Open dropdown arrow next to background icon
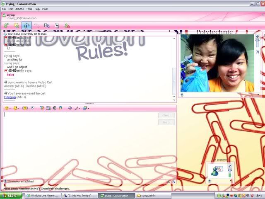The height and width of the screenshot is (199, 265). coord(88,108)
